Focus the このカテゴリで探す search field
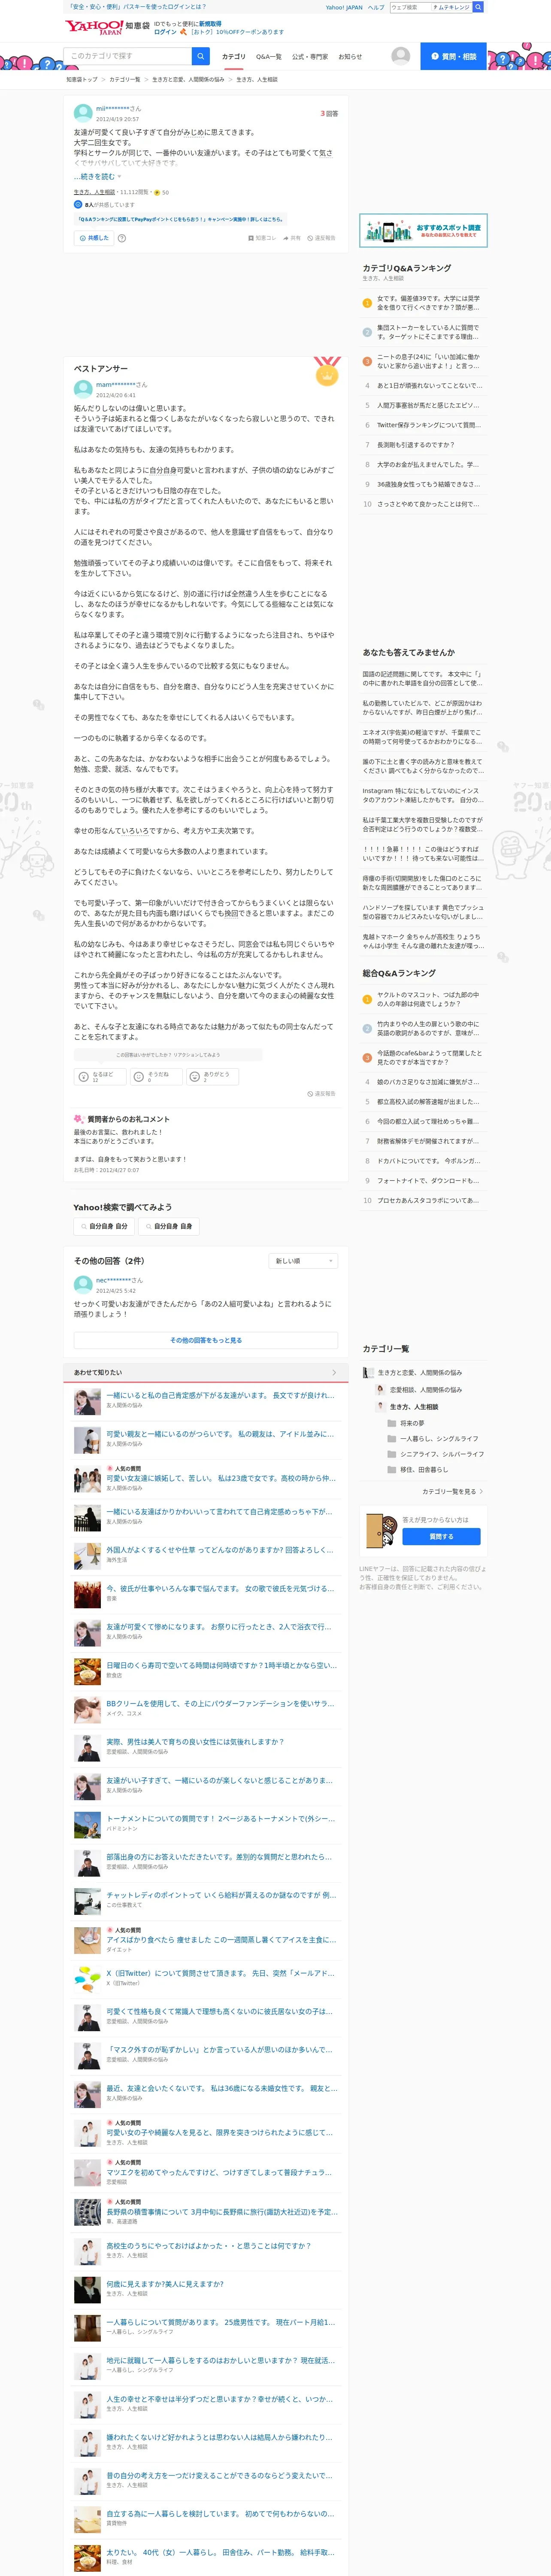The image size is (551, 2576). (128, 56)
